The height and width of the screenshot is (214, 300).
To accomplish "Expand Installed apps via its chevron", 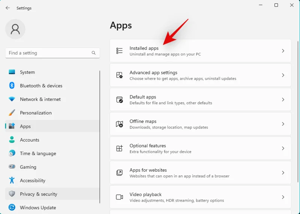I will tap(283, 51).
